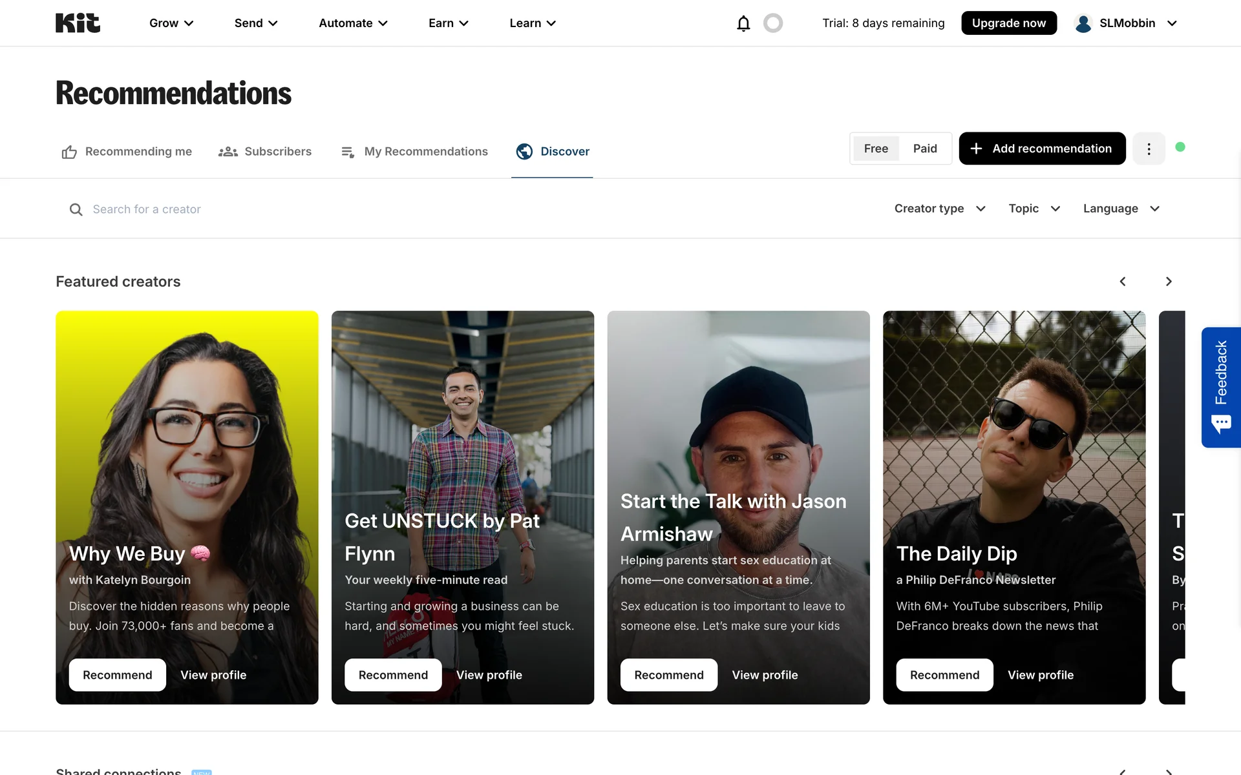Click the SLMobbin avatar icon
Image resolution: width=1241 pixels, height=775 pixels.
pos(1083,23)
